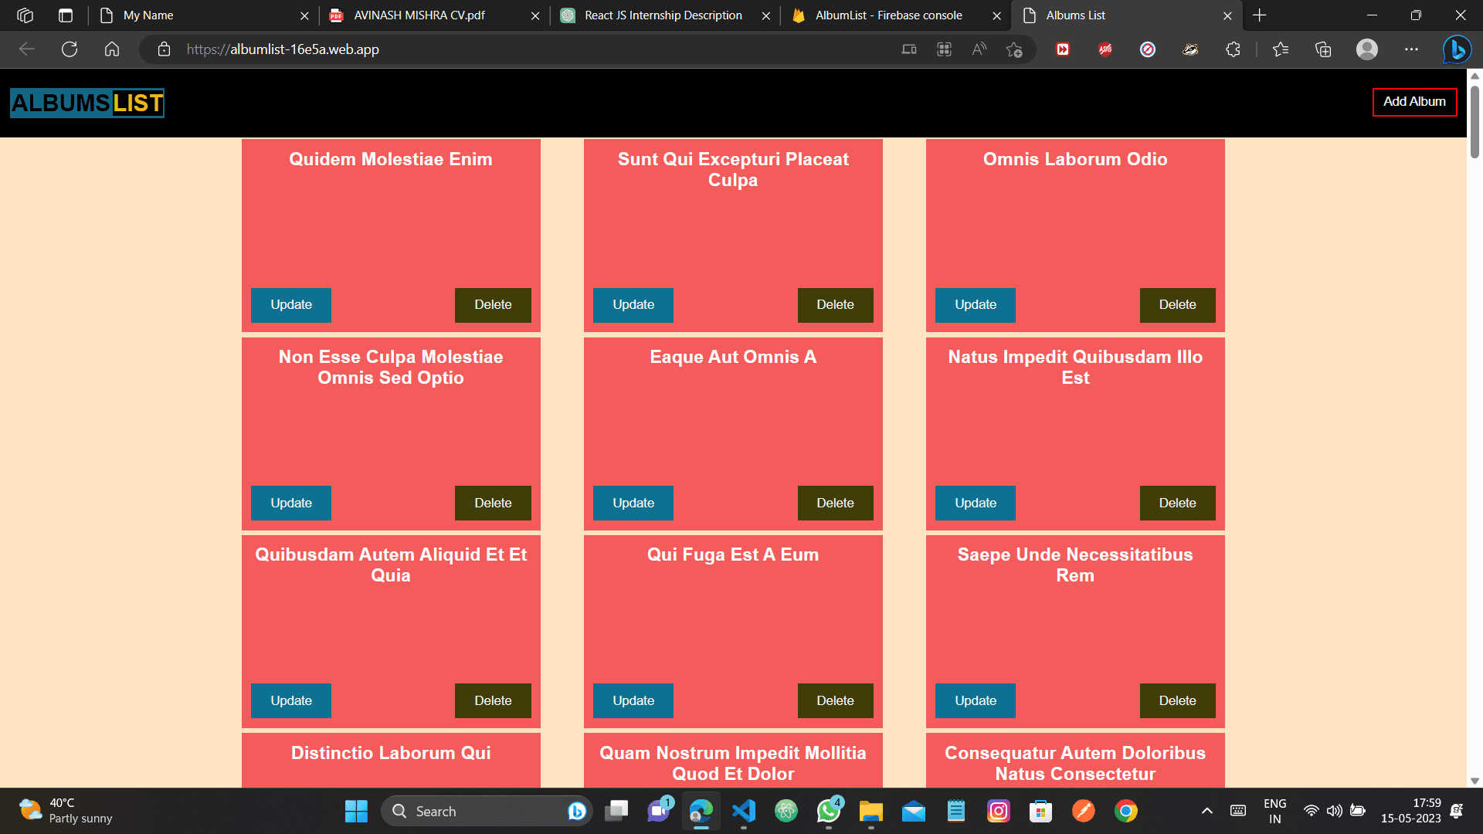The width and height of the screenshot is (1483, 834).
Task: Open the Settings and more ellipsis menu
Action: [x=1411, y=49]
